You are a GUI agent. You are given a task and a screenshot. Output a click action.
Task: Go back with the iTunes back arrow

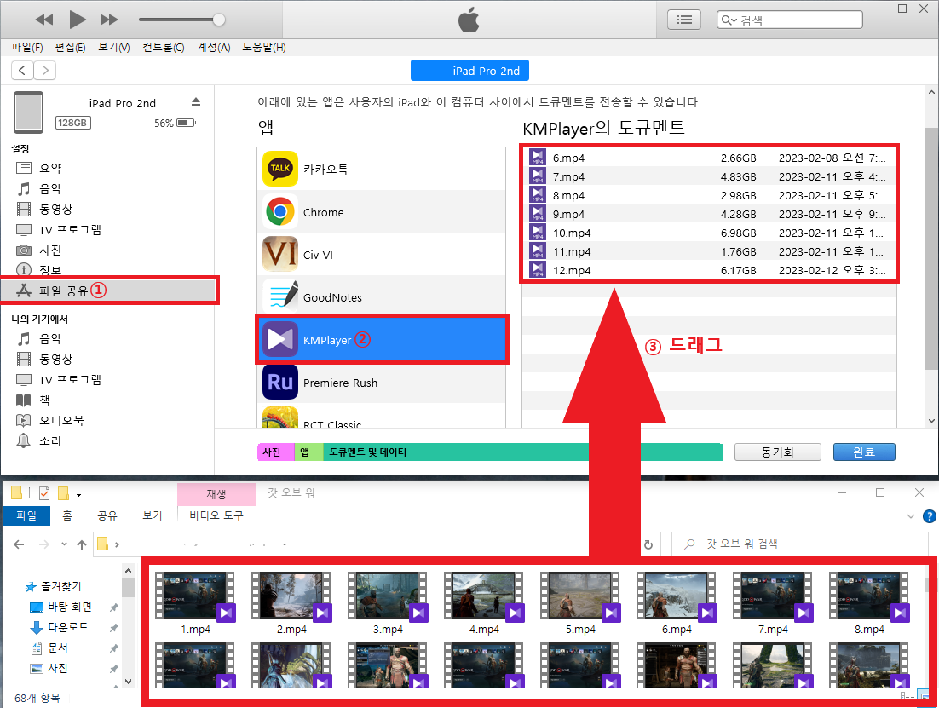pyautogui.click(x=22, y=71)
